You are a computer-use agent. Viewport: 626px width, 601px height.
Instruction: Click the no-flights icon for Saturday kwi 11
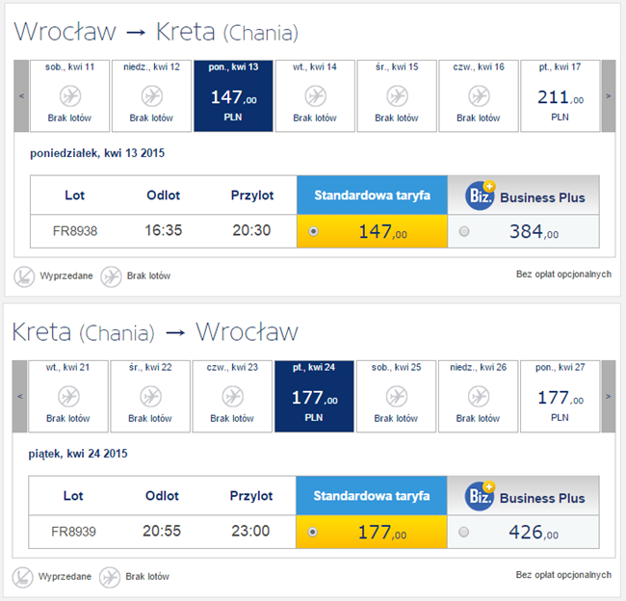coord(70,96)
